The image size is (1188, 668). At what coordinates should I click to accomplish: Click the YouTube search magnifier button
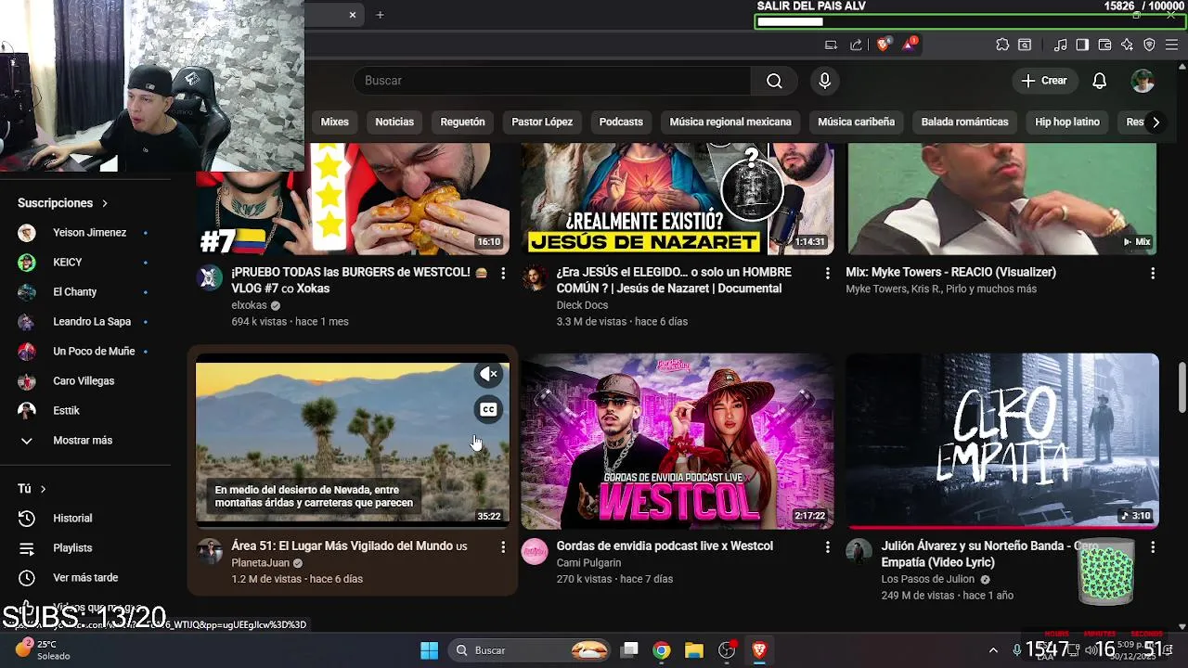(774, 81)
